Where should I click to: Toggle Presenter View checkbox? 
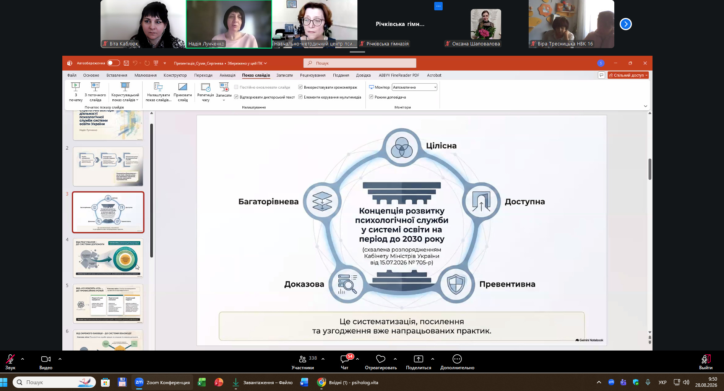(371, 97)
